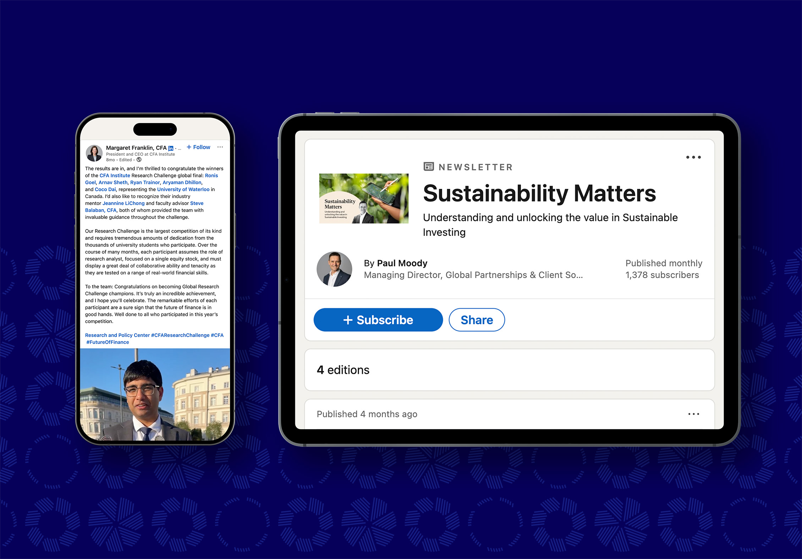Click the #CFAResearchChallenge hashtag
Viewport: 802px width, 559px height.
click(x=180, y=335)
